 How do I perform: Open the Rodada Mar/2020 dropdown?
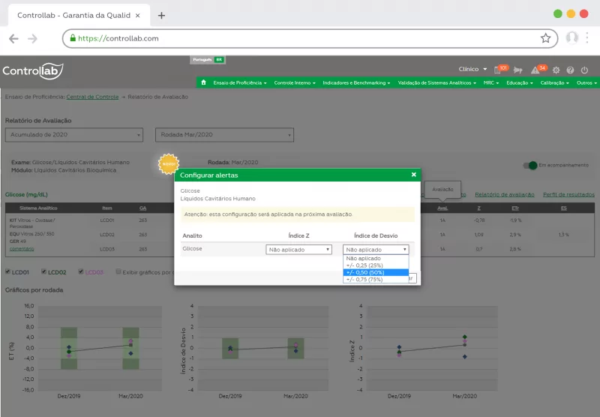coord(224,135)
